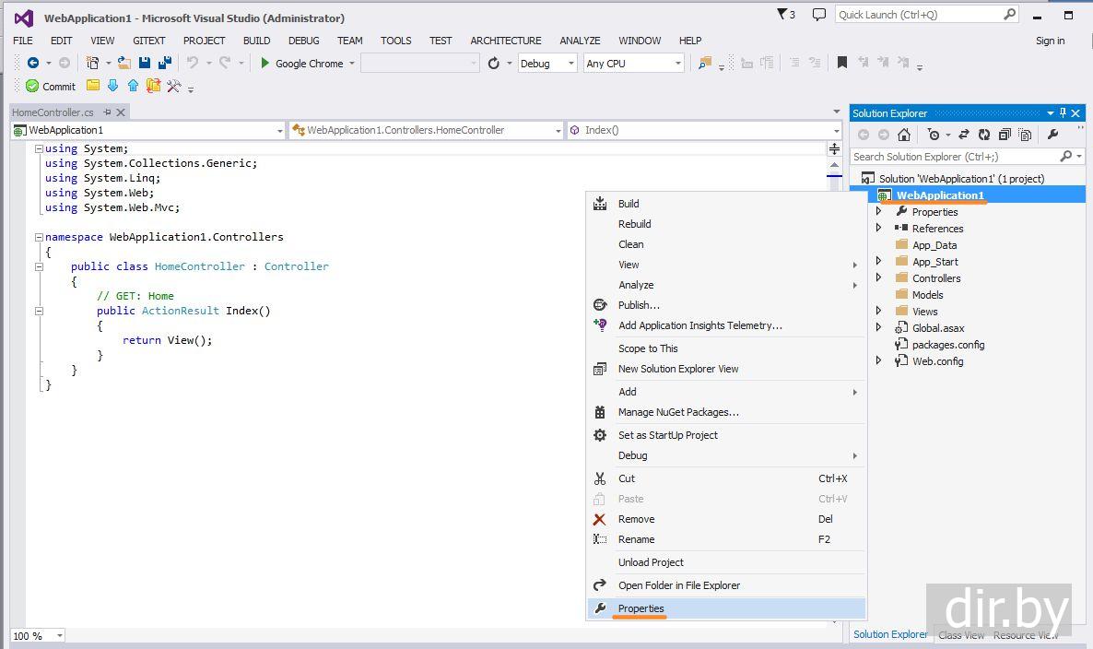Expand the Controllers folder in Solution Explorer
The image size is (1093, 649).
878,278
